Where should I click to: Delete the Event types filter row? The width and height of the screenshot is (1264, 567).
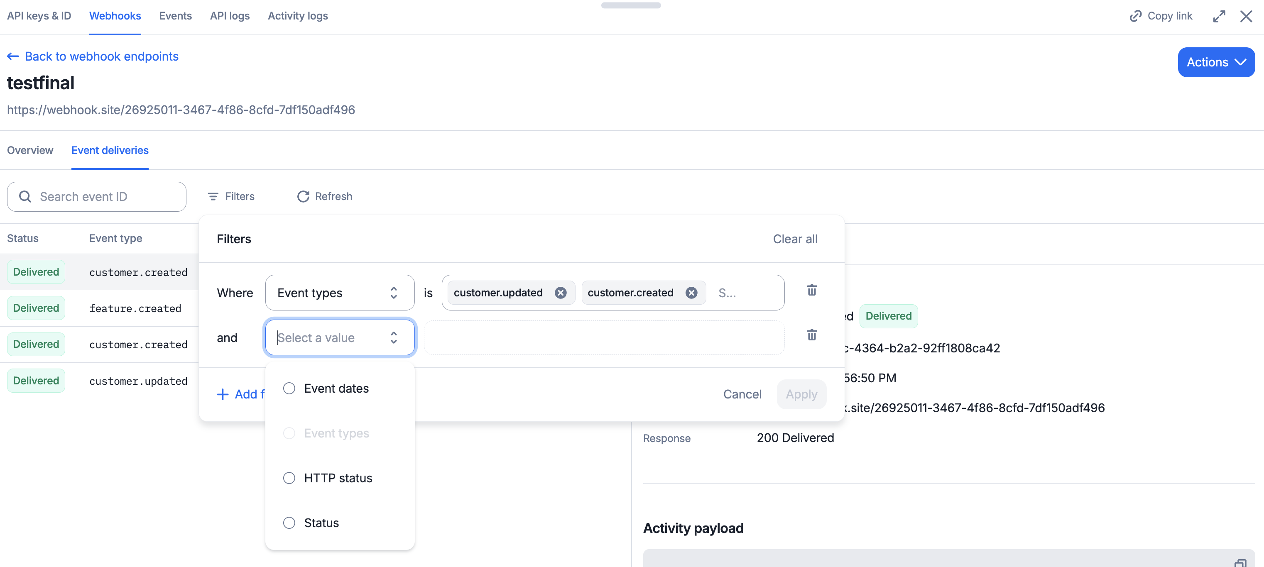(811, 291)
